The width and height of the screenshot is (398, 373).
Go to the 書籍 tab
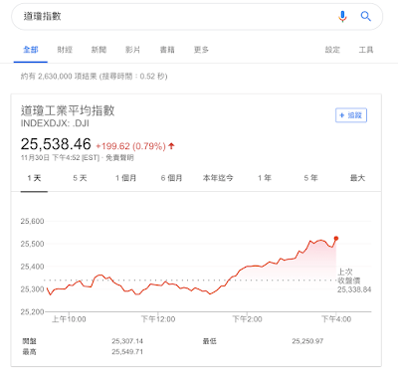click(167, 50)
